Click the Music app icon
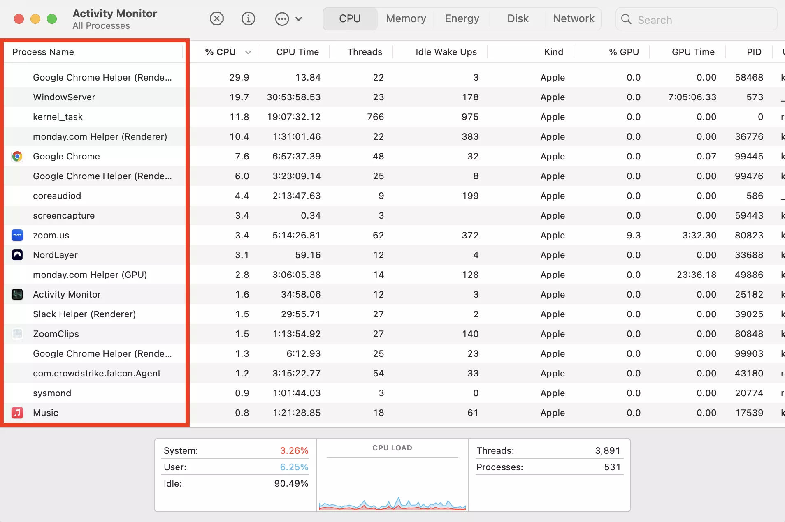 point(17,413)
